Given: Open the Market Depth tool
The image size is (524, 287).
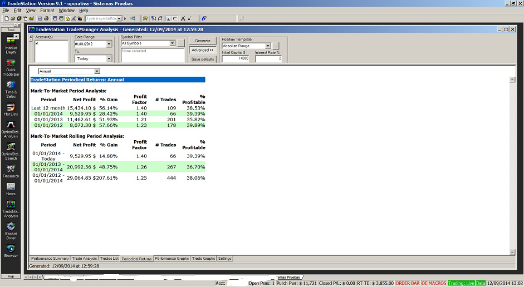Looking at the screenshot, I should pos(11,44).
